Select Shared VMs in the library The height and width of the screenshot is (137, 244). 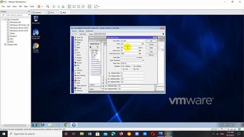[12, 45]
